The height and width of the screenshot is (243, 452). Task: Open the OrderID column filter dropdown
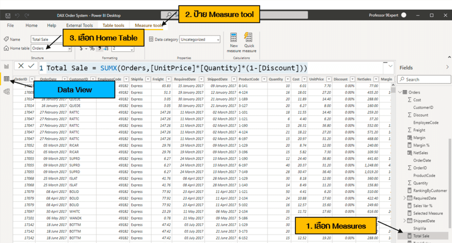click(x=32, y=79)
